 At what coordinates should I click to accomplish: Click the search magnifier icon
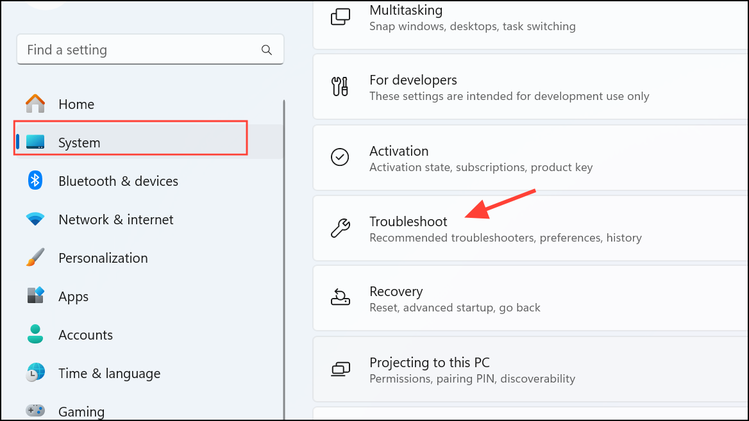[x=267, y=49]
